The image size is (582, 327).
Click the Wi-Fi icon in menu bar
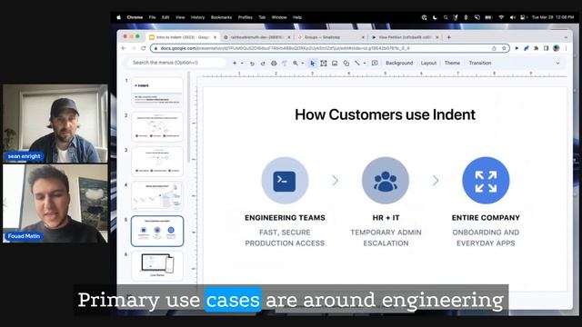pos(501,17)
